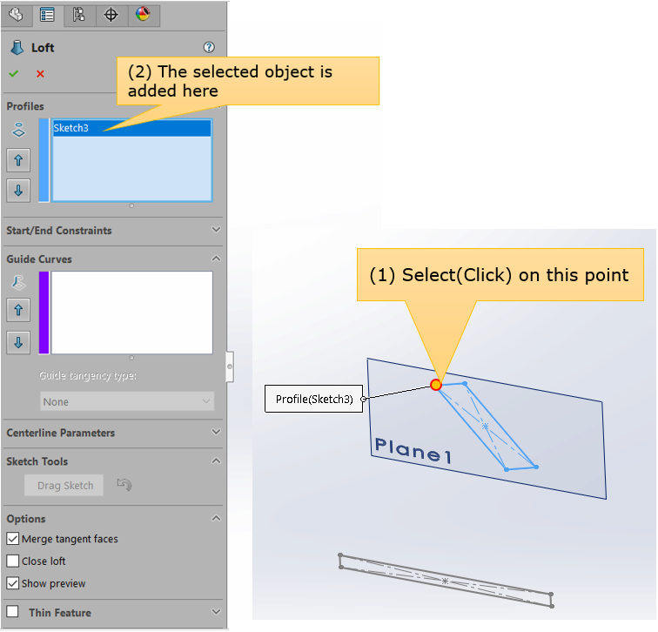Accept loft with green checkmark

[x=14, y=74]
